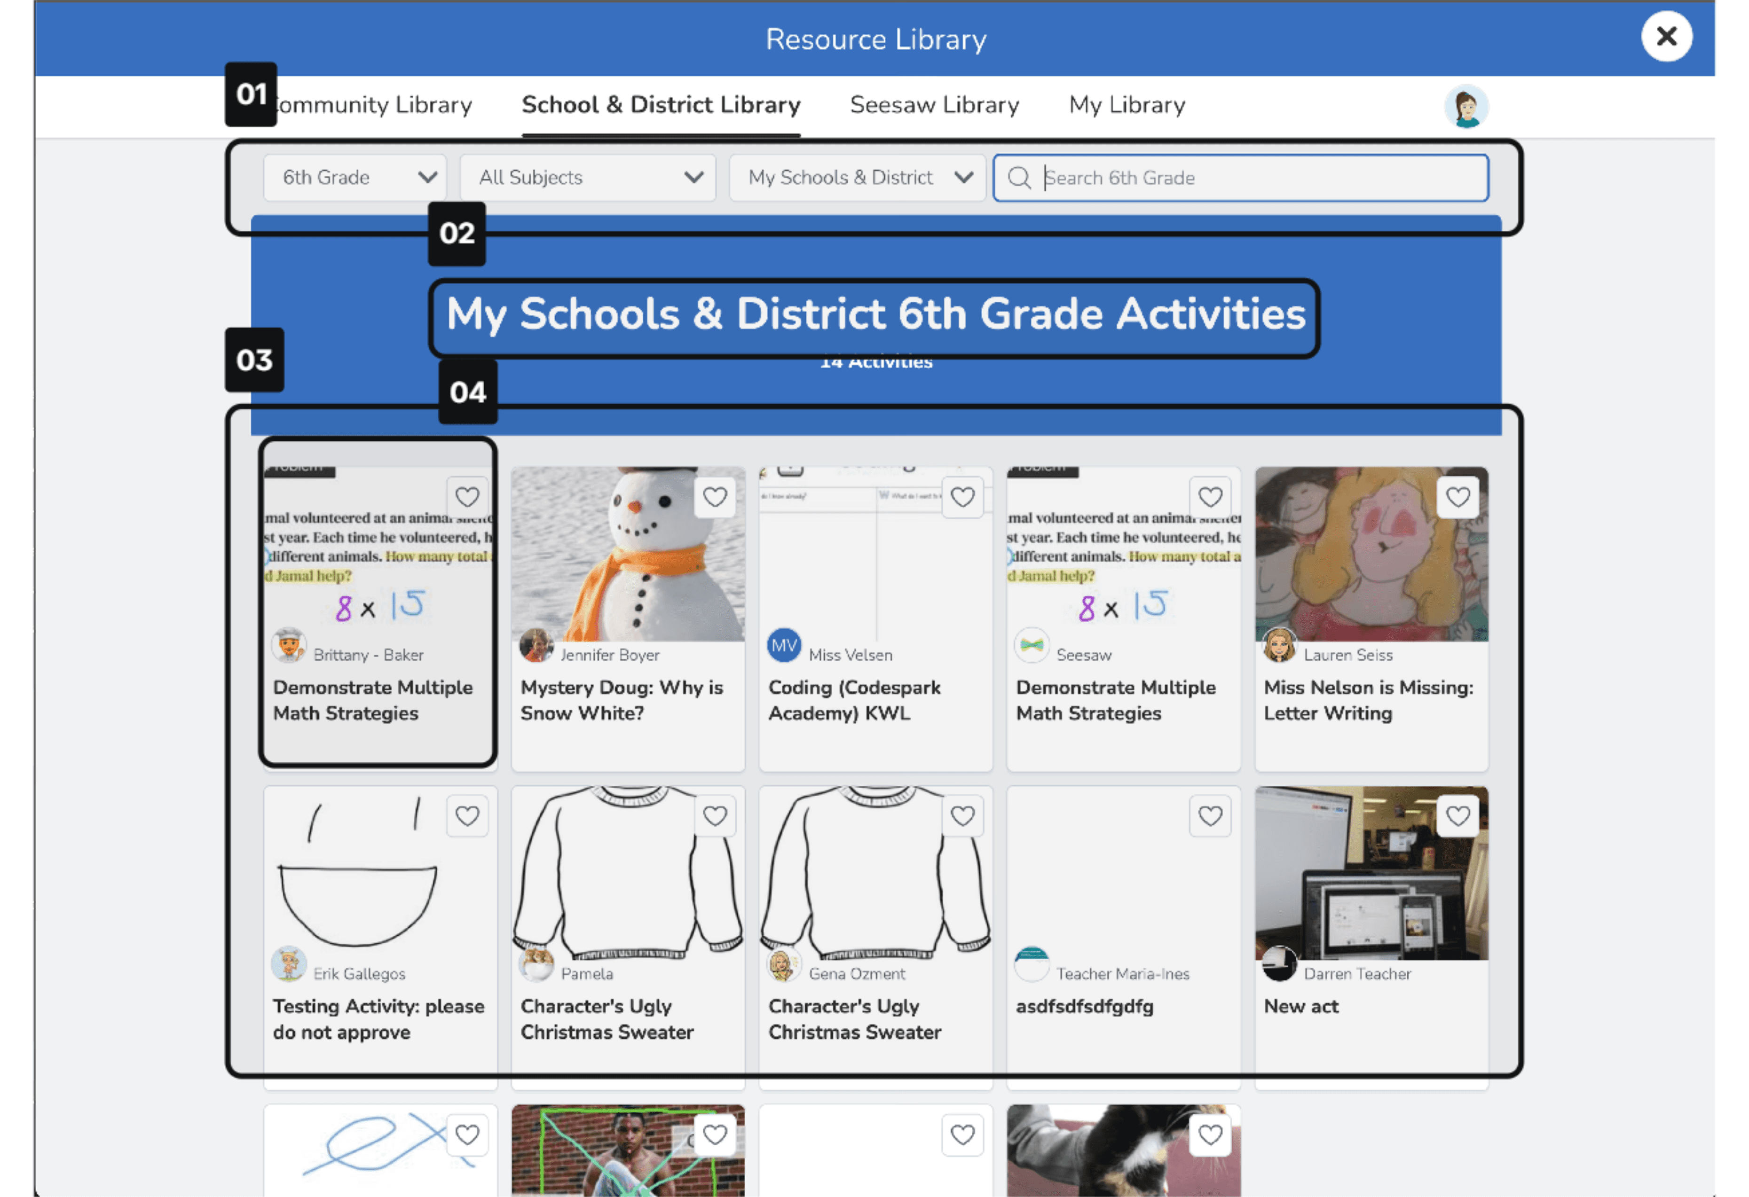Close the Resource Library dialog
This screenshot has width=1749, height=1197.
1665,36
